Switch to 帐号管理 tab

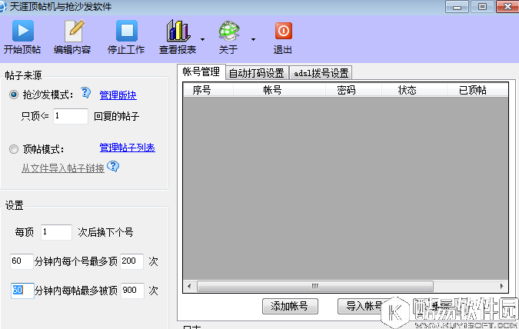[x=201, y=71]
